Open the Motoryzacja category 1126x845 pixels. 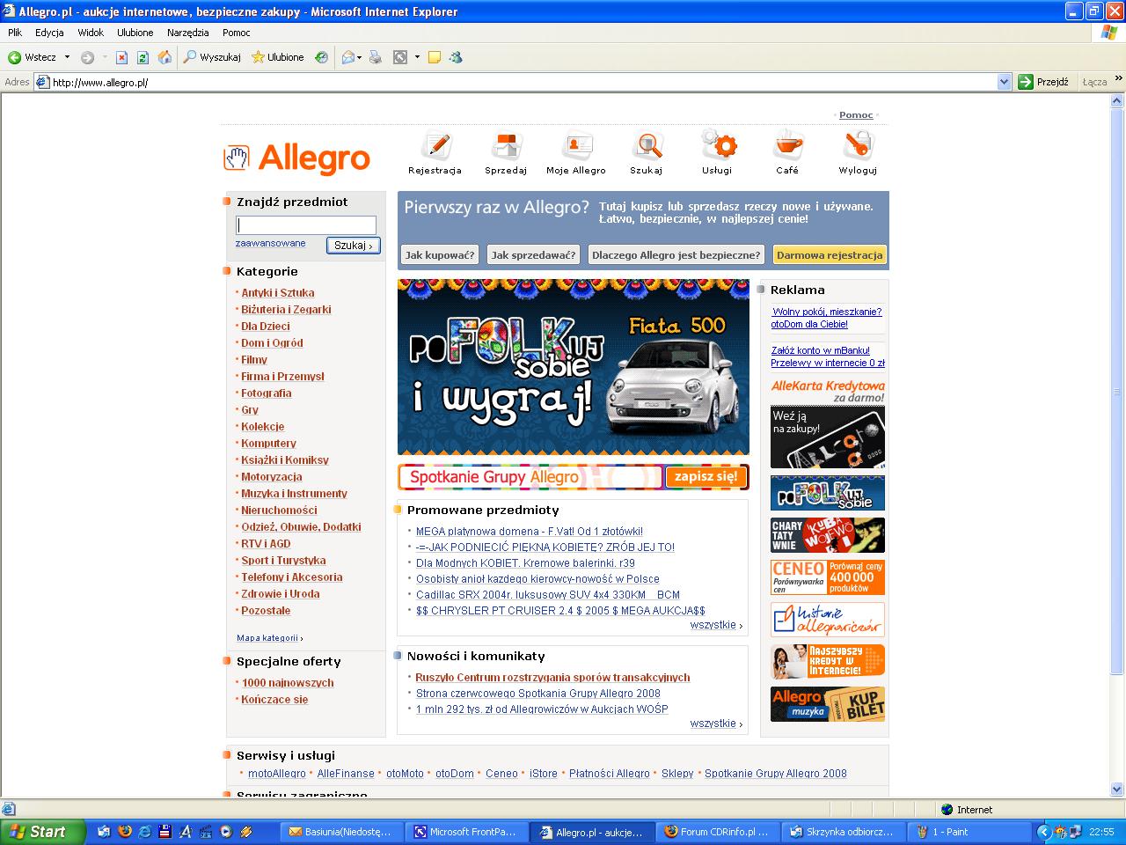(x=272, y=477)
